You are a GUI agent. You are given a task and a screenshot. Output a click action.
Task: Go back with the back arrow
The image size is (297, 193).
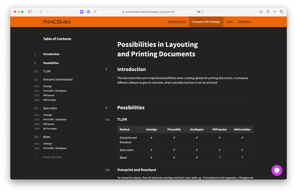[x=41, y=12]
